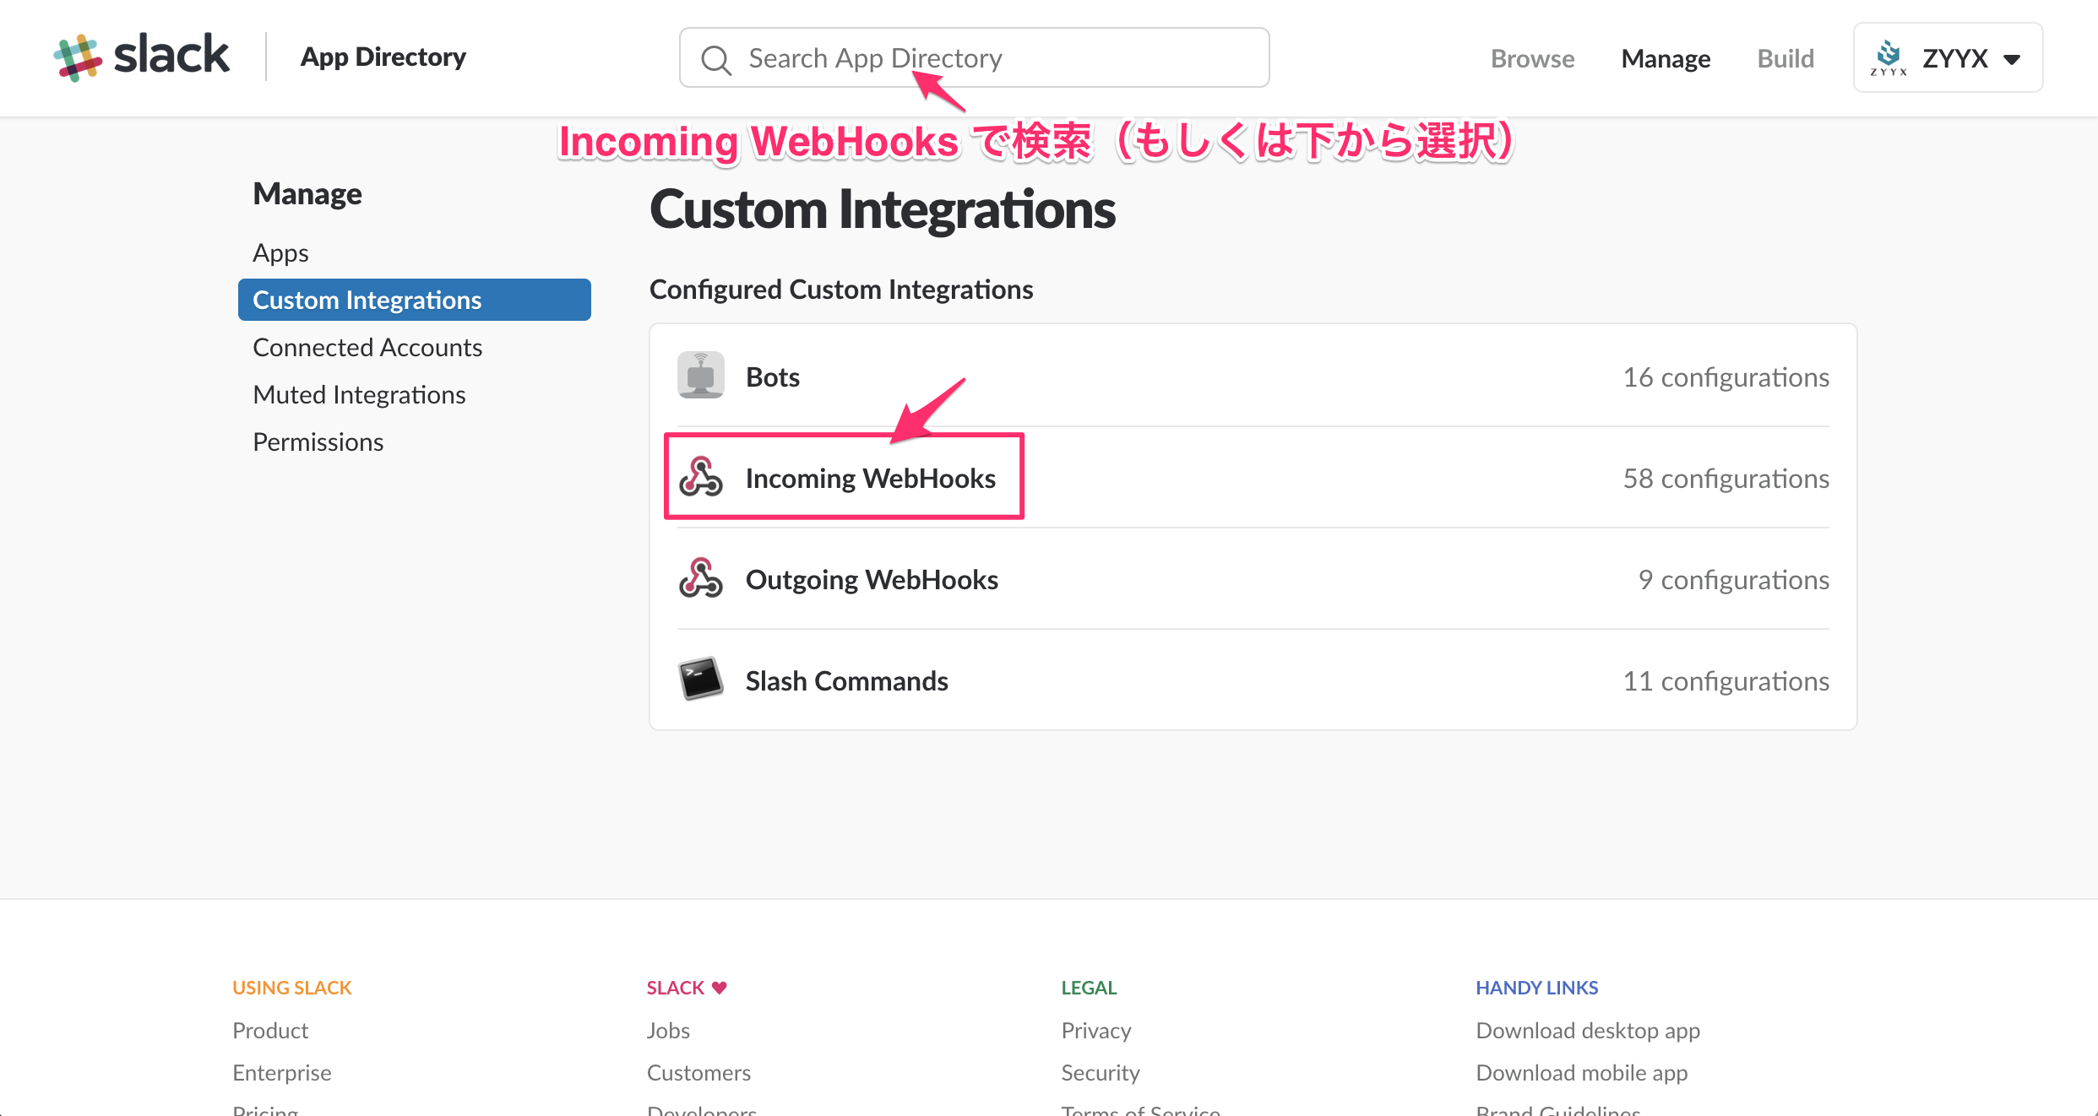The height and width of the screenshot is (1116, 2098).
Task: Click the ZYYX workspace logo icon
Action: pyautogui.click(x=1888, y=57)
